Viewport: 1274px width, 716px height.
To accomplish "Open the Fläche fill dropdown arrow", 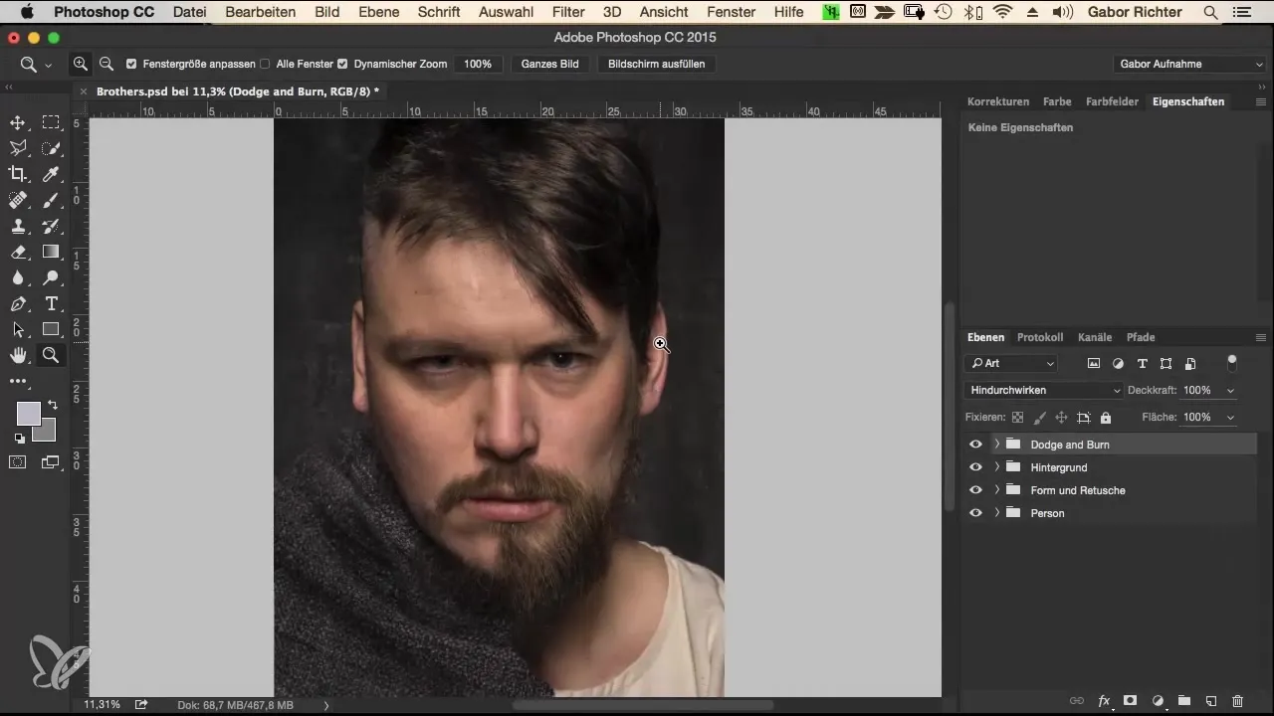I will [1231, 418].
